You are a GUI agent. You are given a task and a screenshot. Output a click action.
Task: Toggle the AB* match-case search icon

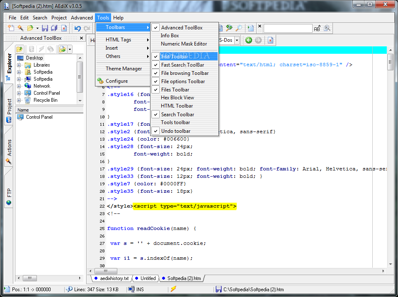pos(317,28)
